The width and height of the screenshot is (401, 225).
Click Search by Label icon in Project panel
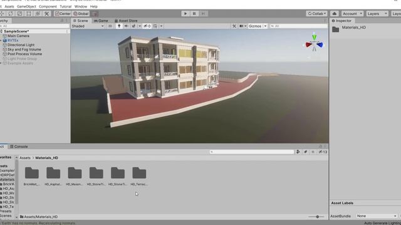305,152
